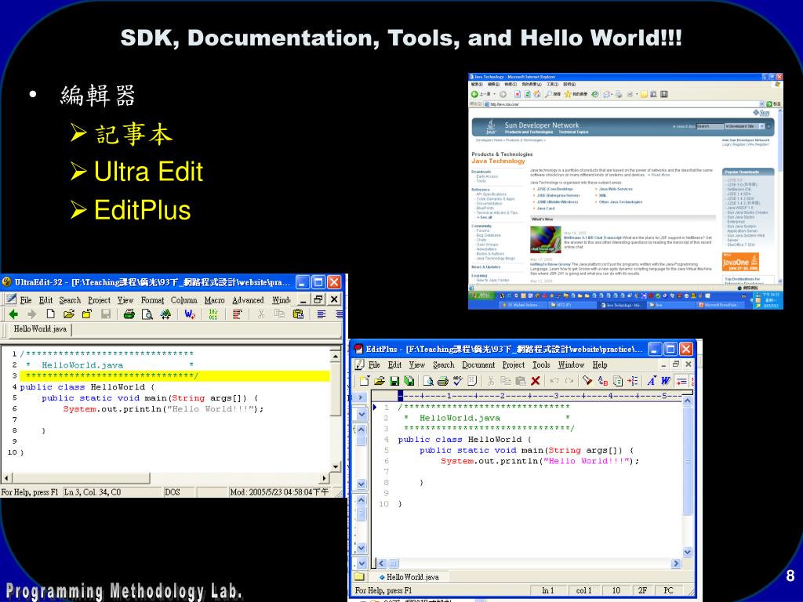Image resolution: width=803 pixels, height=602 pixels.
Task: Click Windows Start button in screenshot
Action: point(481,296)
